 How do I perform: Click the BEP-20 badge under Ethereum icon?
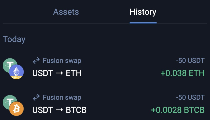click(x=16, y=78)
